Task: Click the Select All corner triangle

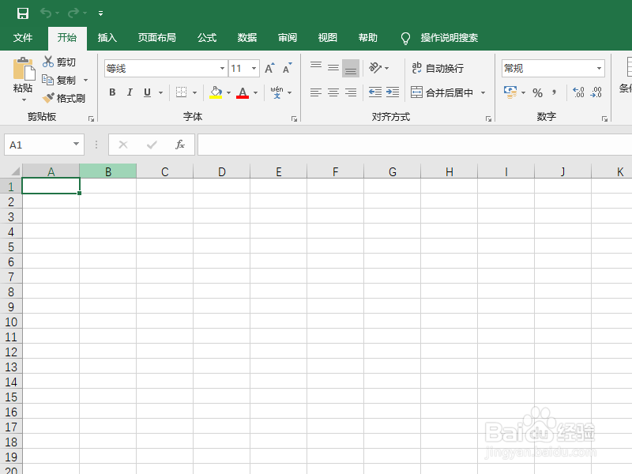Action: [15, 171]
